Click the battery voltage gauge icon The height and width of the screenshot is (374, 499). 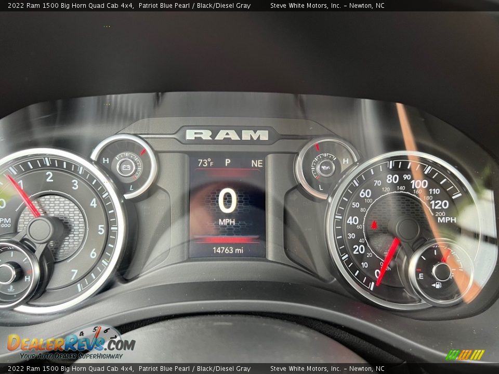click(126, 167)
